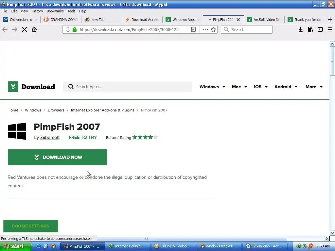This screenshot has height=251, width=335.
Task: Open COOKIE SETTINGS button
Action: point(30,226)
